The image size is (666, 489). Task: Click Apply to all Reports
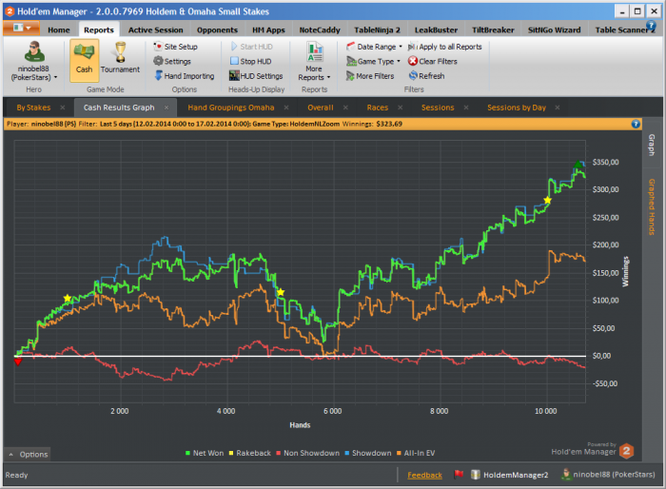point(445,47)
